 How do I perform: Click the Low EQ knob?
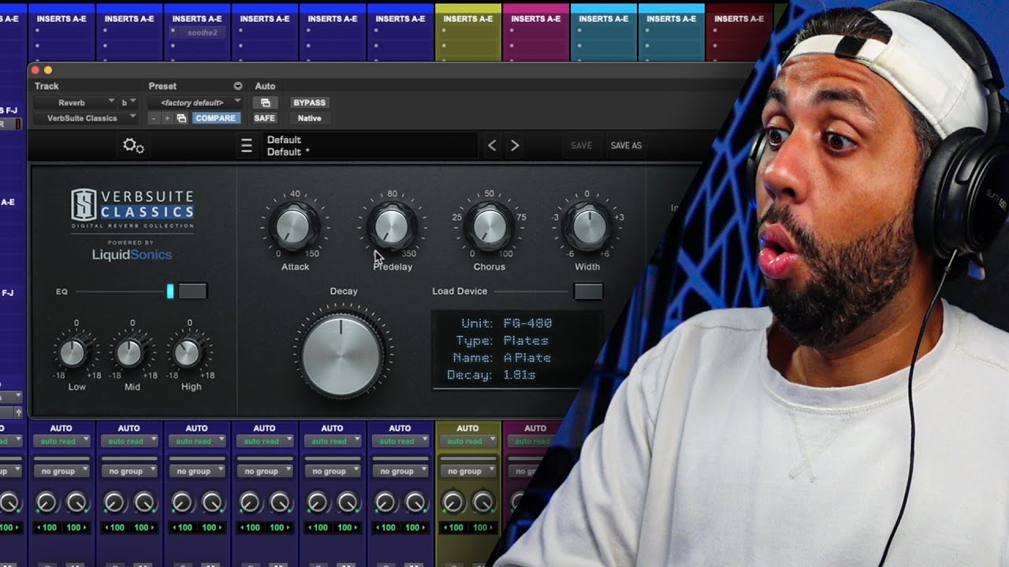[x=74, y=354]
